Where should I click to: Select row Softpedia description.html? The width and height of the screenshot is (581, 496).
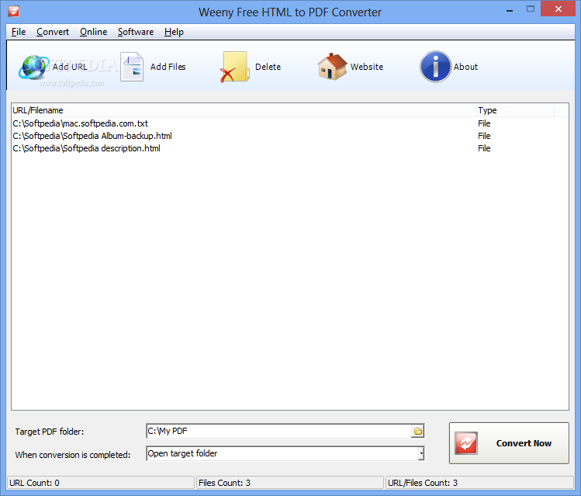[x=290, y=148]
